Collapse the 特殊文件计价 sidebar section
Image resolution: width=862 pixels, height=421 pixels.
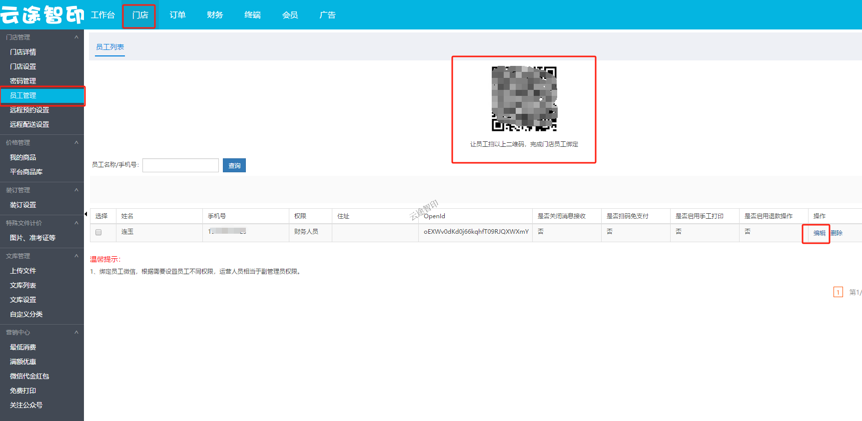(76, 223)
